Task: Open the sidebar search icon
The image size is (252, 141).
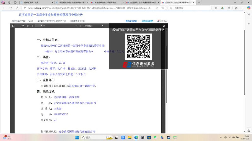Action: click(249, 14)
